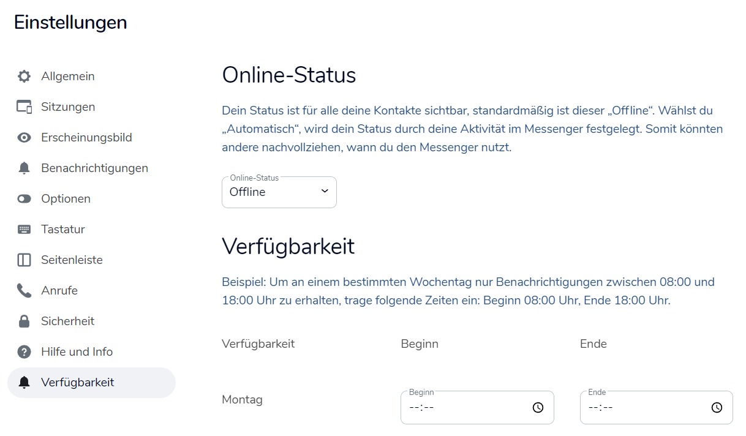
Task: Open the Verfügbarkeit settings tab
Action: (x=78, y=383)
